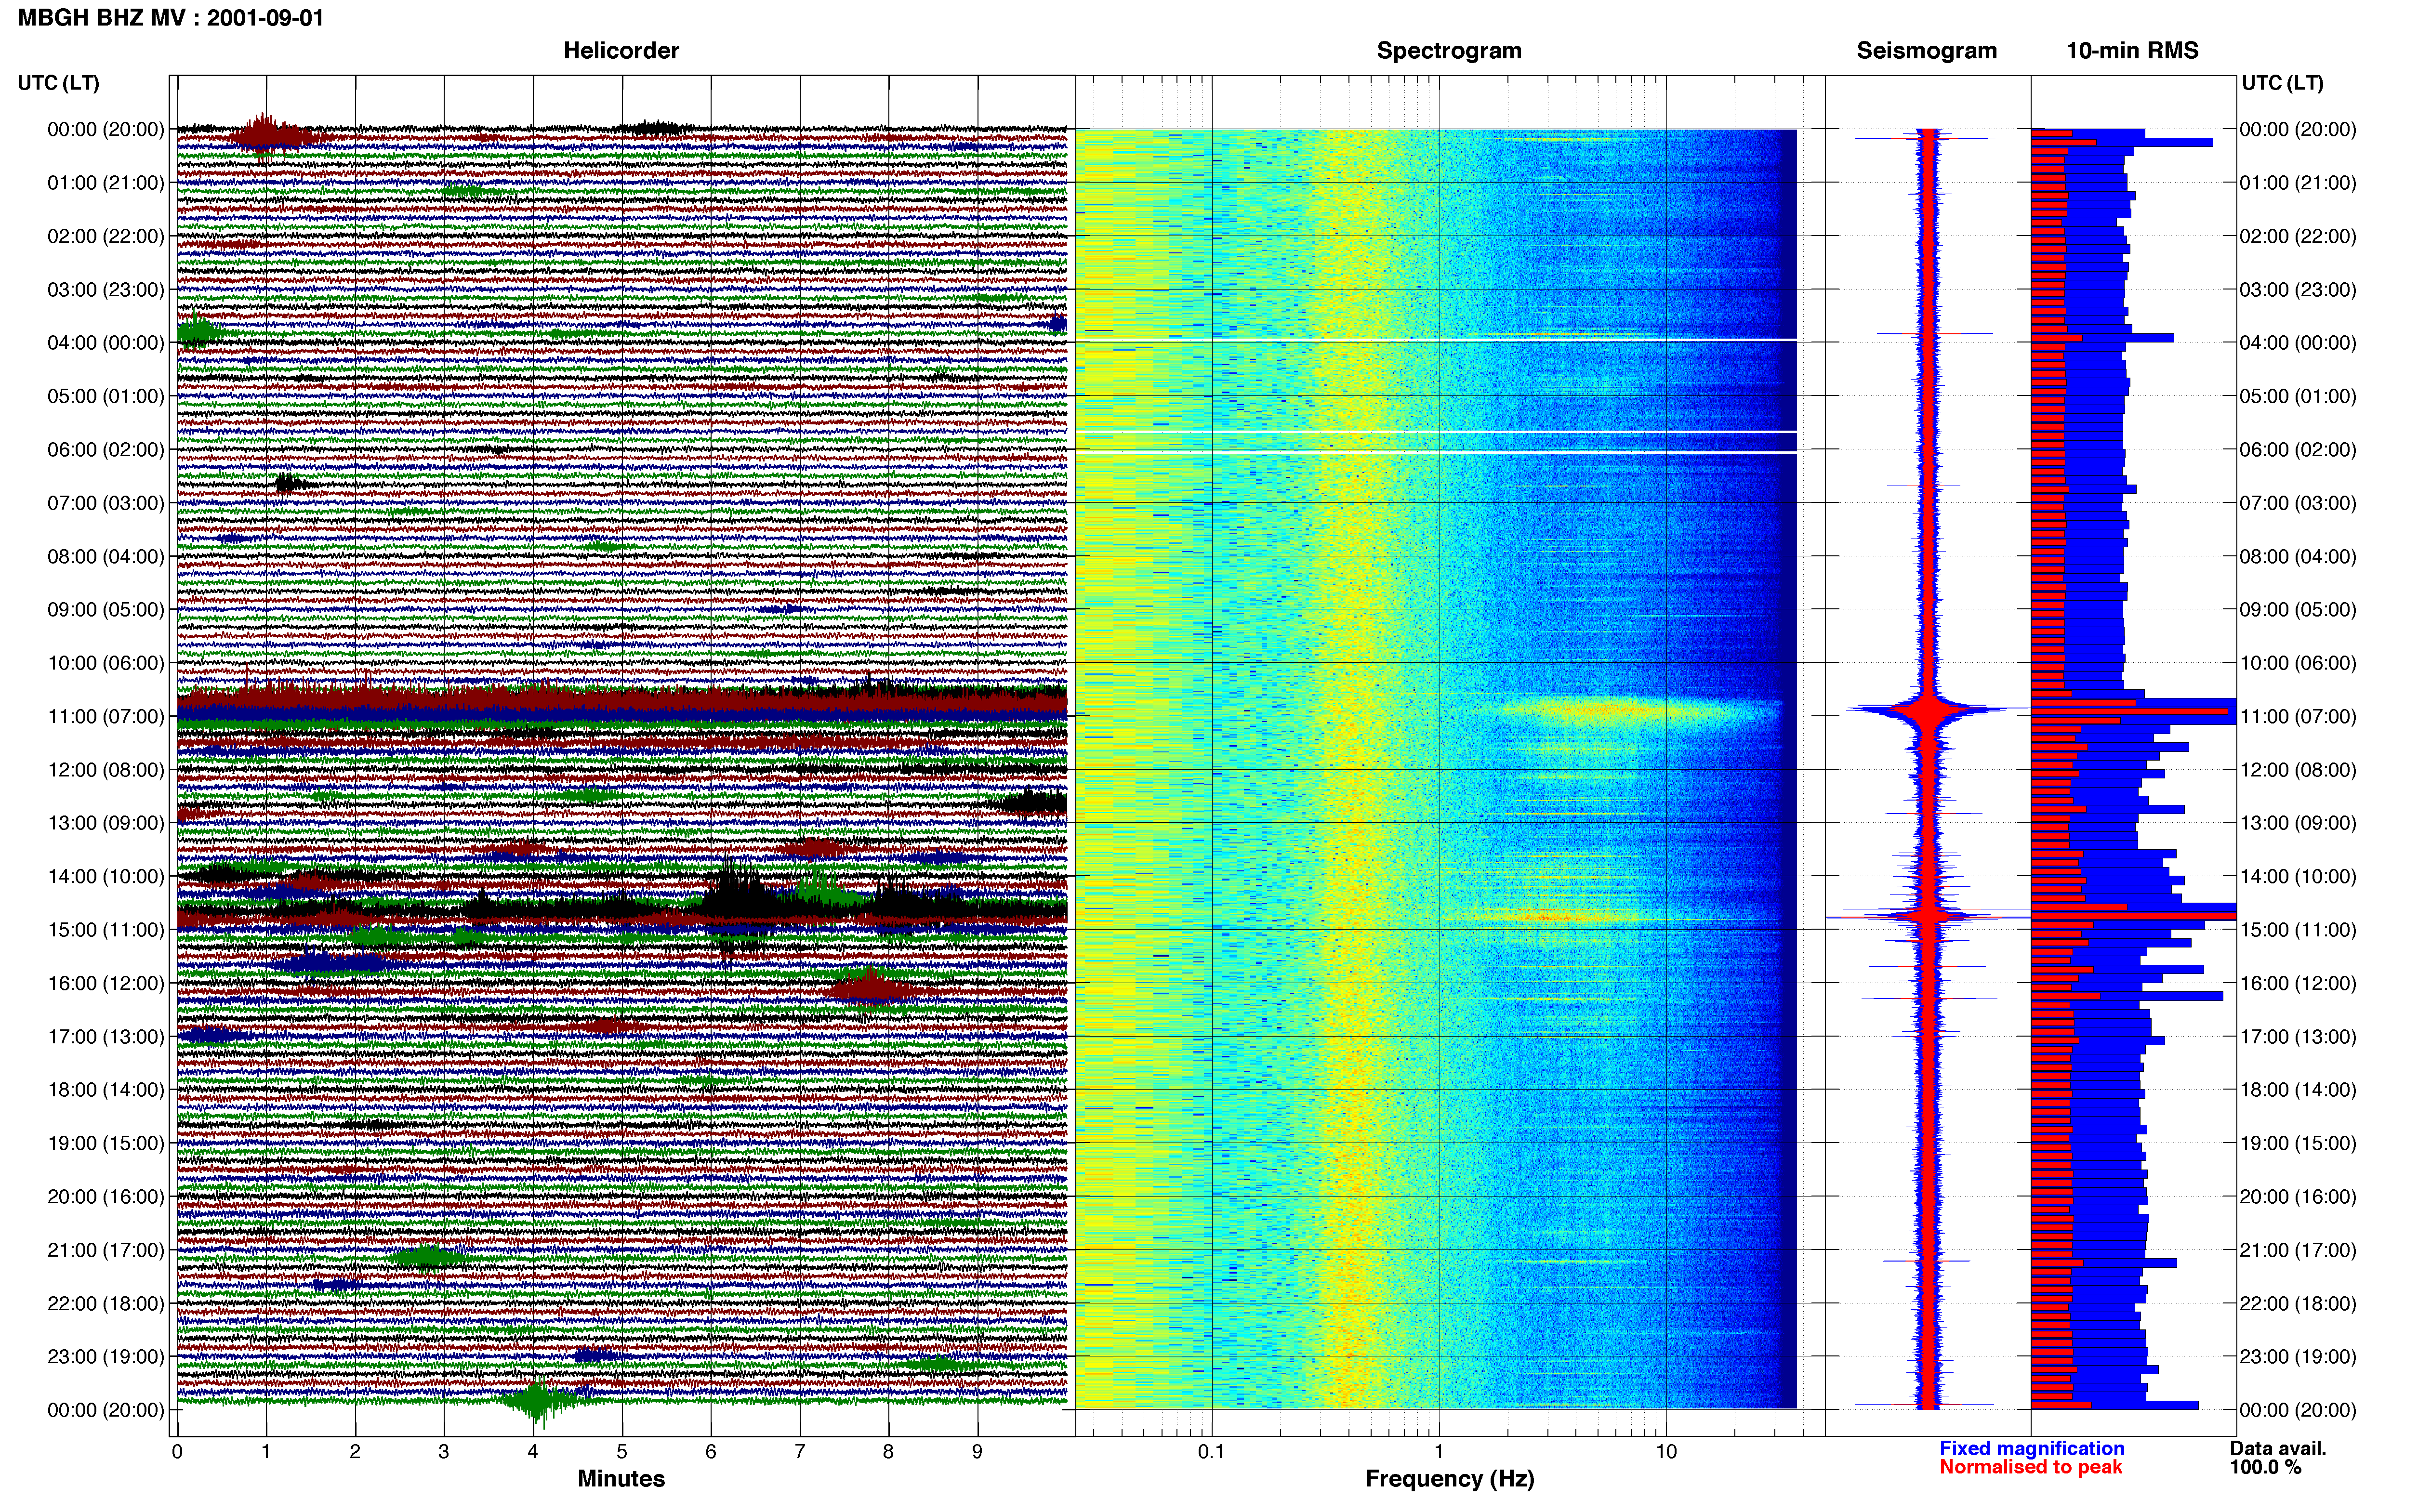Click the "10-min RMS" panel heading

2132,51
